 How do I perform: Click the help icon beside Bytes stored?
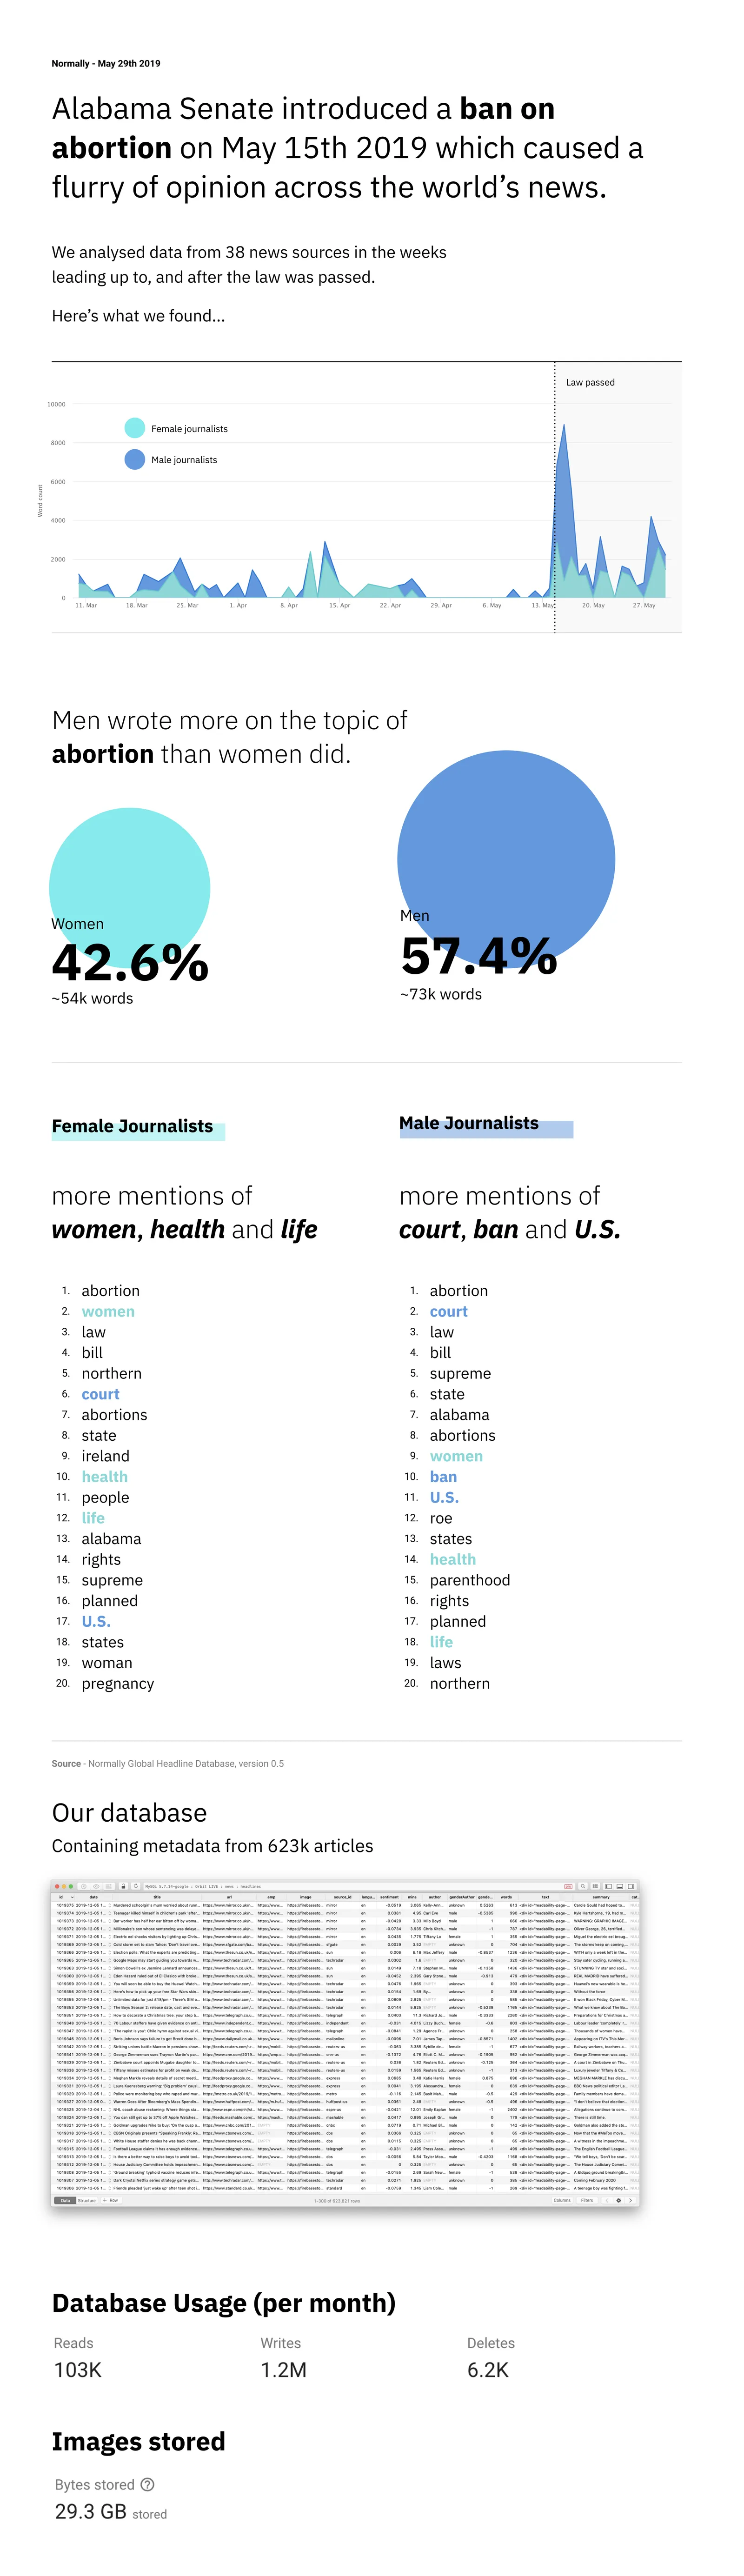coord(148,2484)
